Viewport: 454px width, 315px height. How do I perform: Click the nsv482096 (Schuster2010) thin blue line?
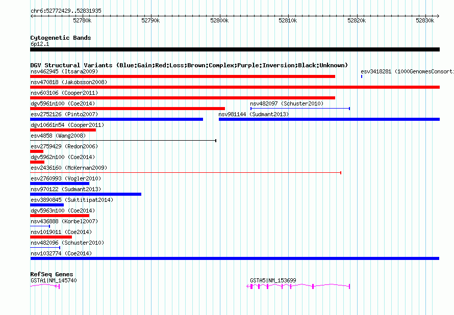point(45,248)
